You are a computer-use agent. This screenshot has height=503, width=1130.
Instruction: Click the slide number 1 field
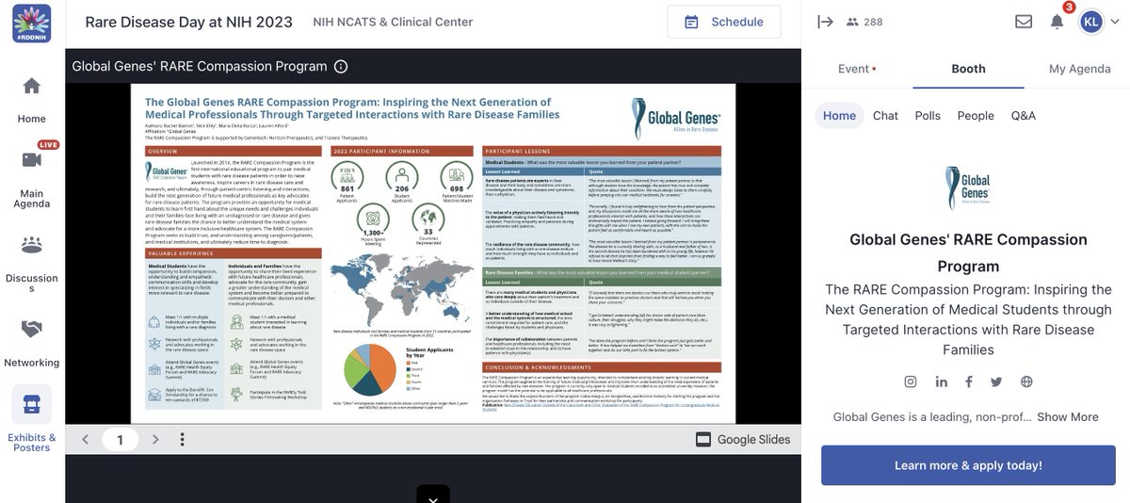pos(120,439)
